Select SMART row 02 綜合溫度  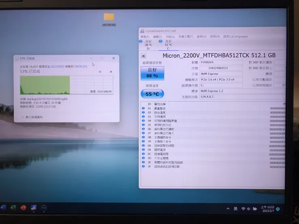(x=213, y=113)
